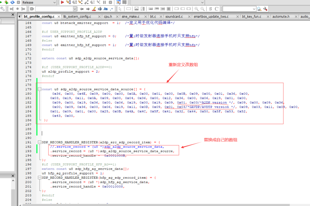Screen dimensions: 310x206
Task: Open the dropdown arrow of the search combo beside the magnifier
Action: point(254,9)
